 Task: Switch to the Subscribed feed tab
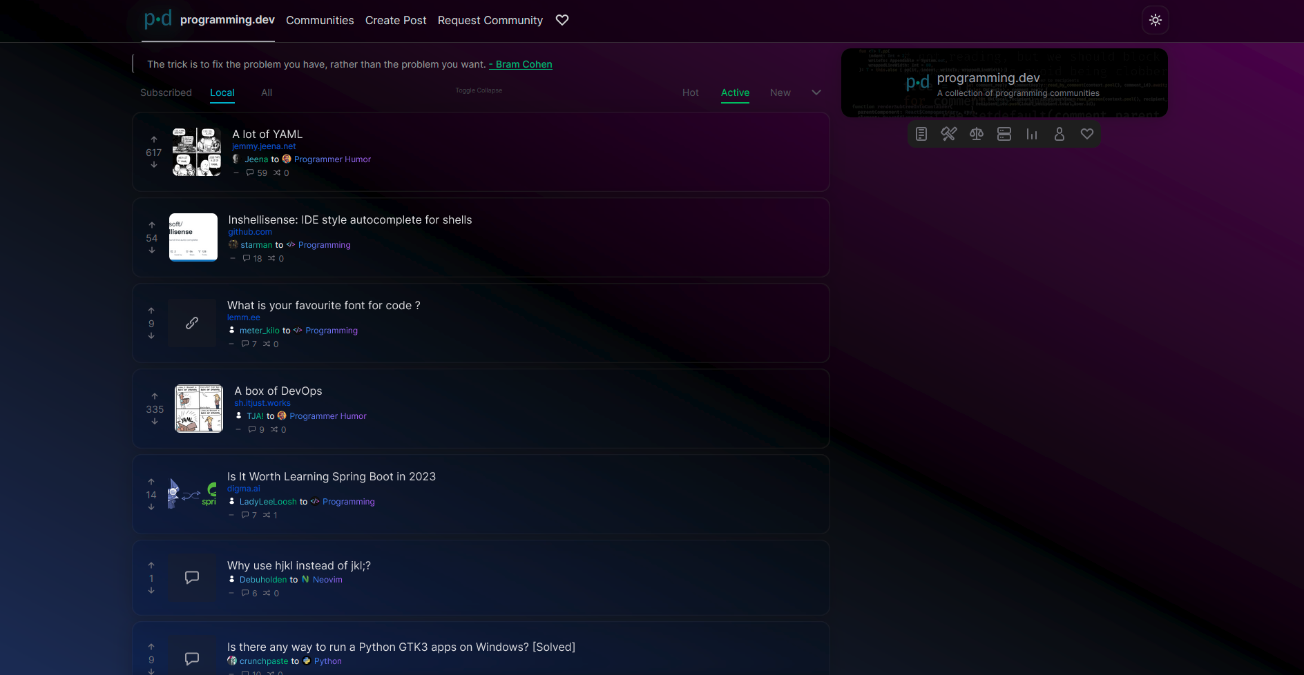[166, 92]
